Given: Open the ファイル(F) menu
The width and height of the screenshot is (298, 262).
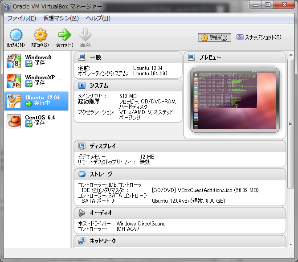Looking at the screenshot, I should click(21, 18).
